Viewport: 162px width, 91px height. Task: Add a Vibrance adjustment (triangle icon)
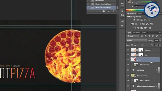149,20
